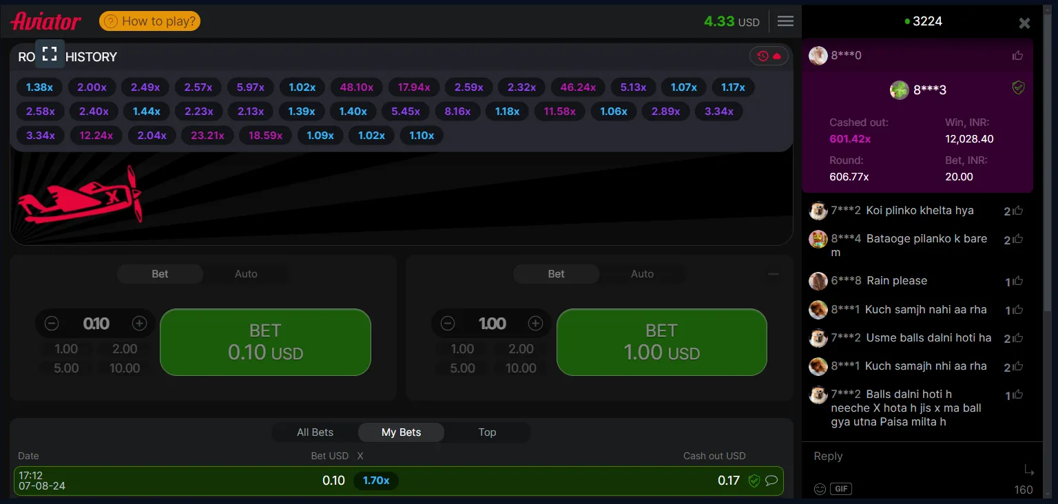The height and width of the screenshot is (504, 1058).
Task: Like the 'Rain please' message
Action: (1017, 282)
